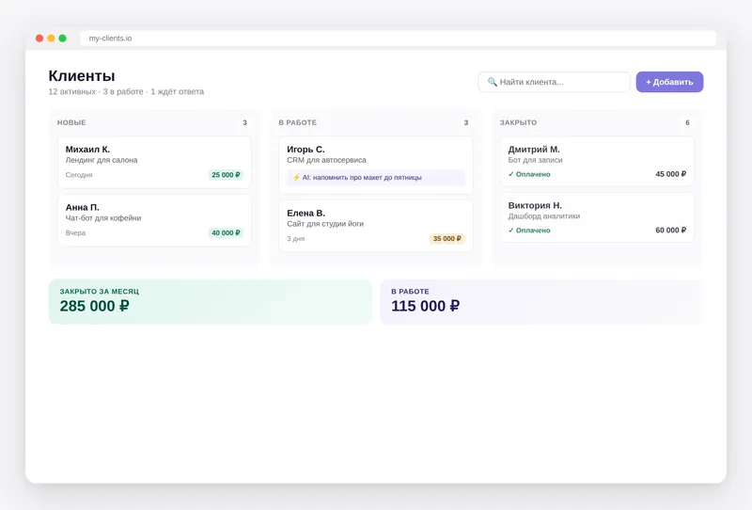Click the green maximize window button
The image size is (752, 510).
(x=62, y=38)
